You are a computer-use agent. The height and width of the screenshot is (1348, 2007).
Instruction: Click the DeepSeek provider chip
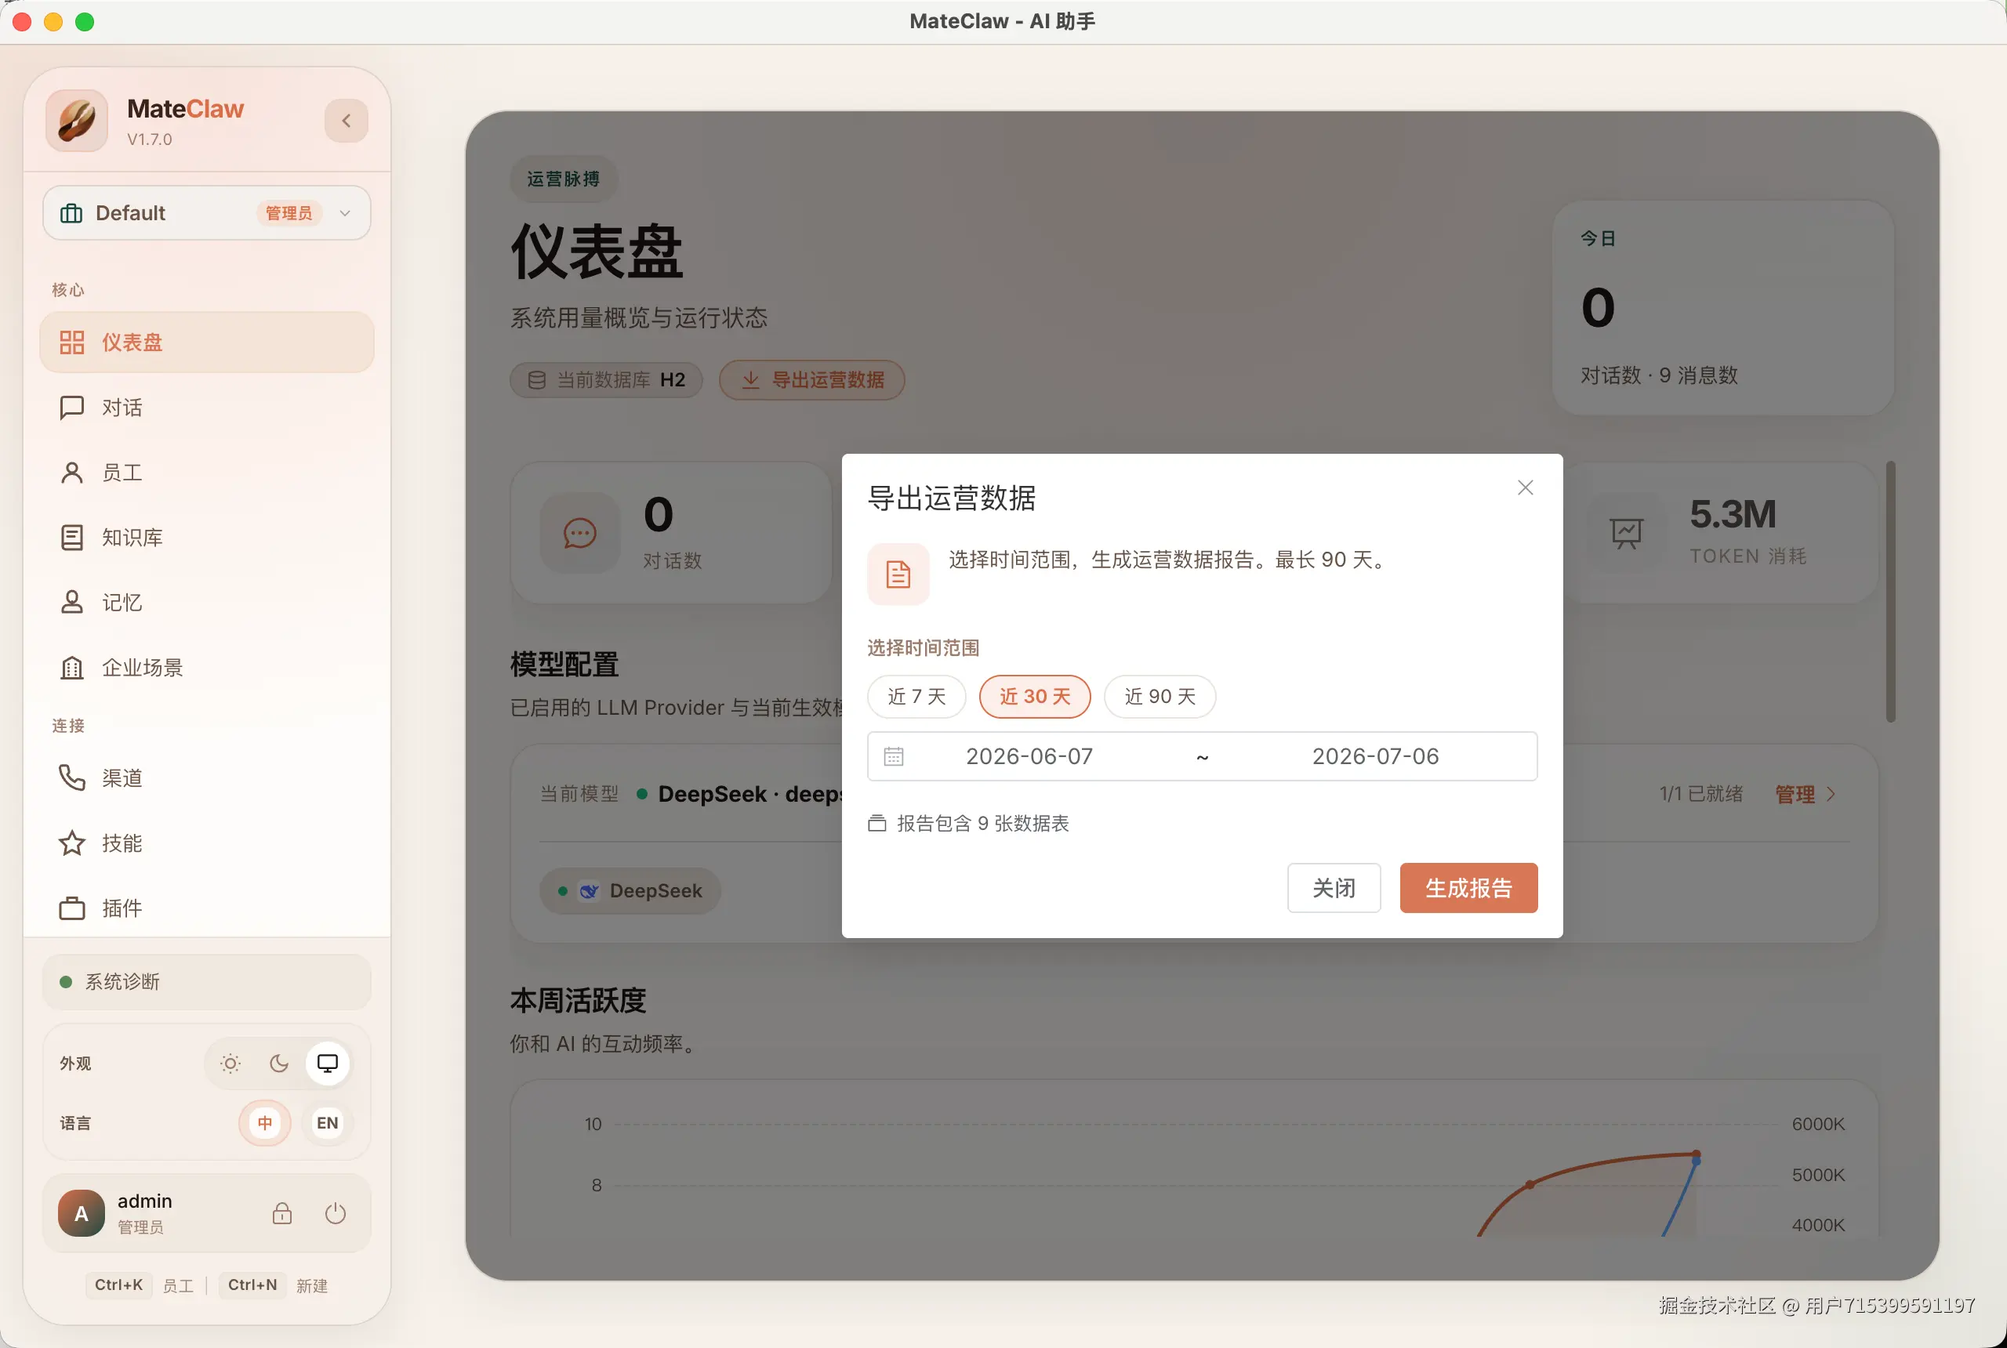pos(630,890)
